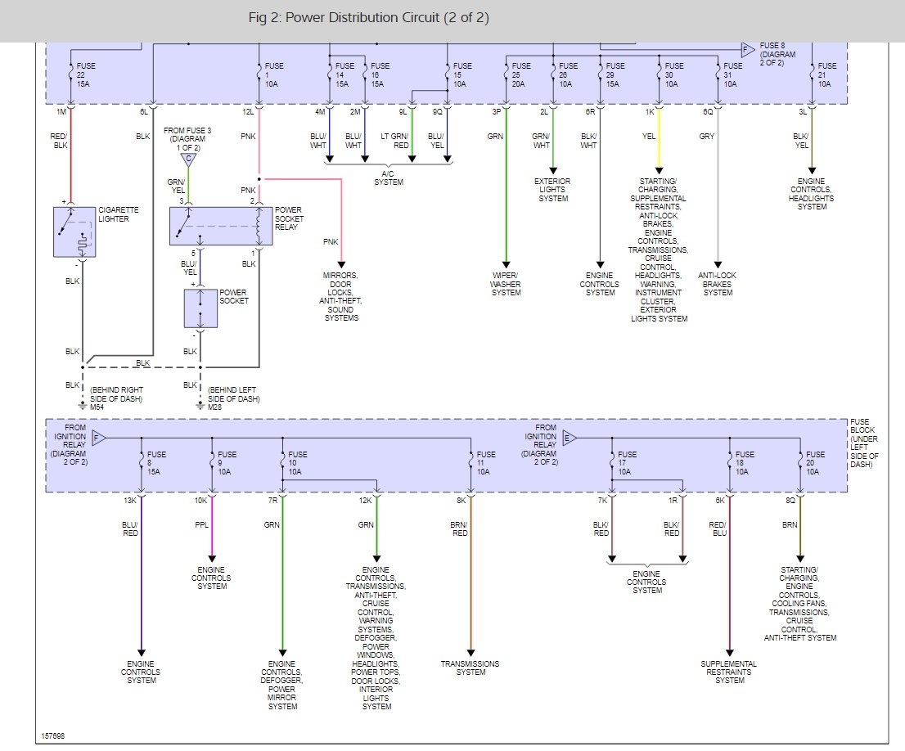Click the A/C System label

coord(389,178)
